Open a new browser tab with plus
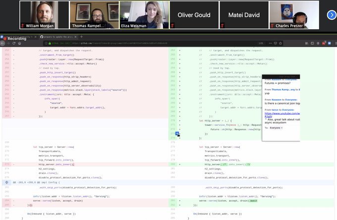 81,37
